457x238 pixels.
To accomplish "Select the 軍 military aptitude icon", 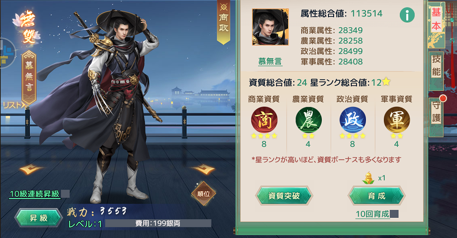I will [x=396, y=120].
